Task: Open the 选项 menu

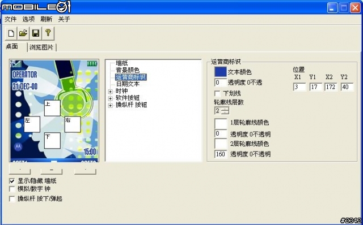Action: [x=28, y=19]
